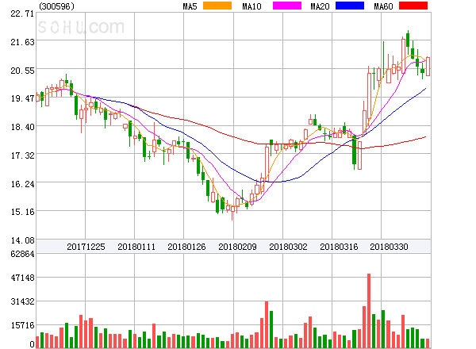Click the 15716 volume axis label
Image resolution: width=476 pixels, height=349 pixels.
coord(22,326)
